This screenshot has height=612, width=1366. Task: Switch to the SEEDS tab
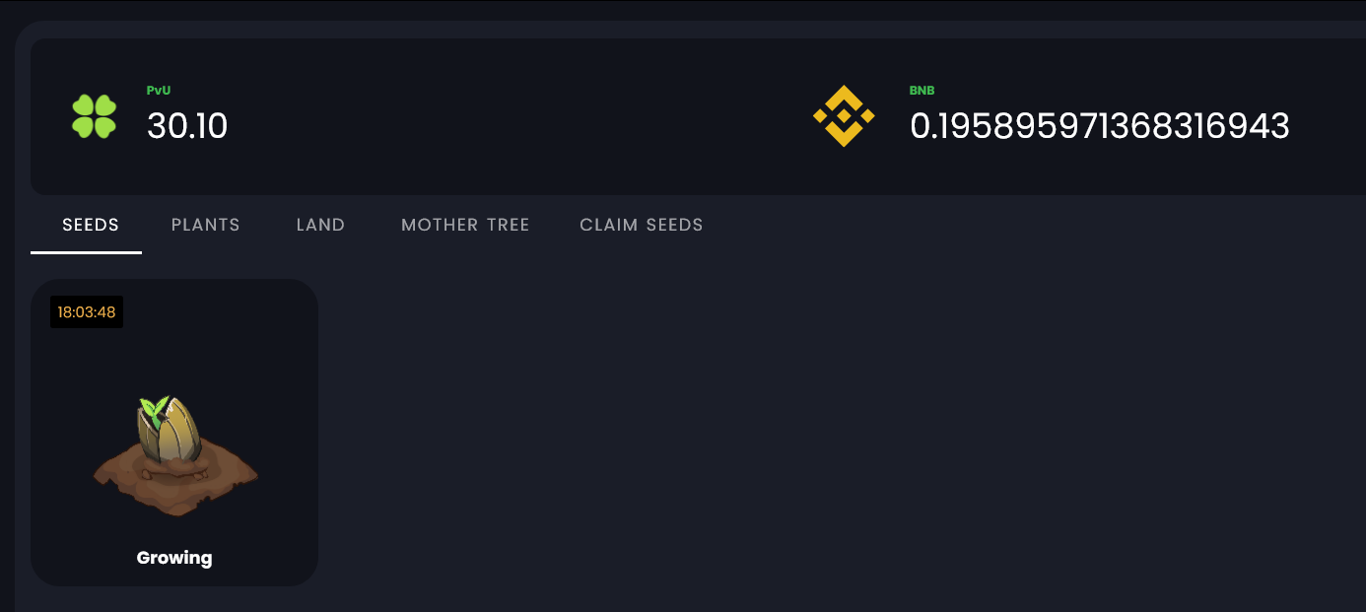(x=91, y=225)
